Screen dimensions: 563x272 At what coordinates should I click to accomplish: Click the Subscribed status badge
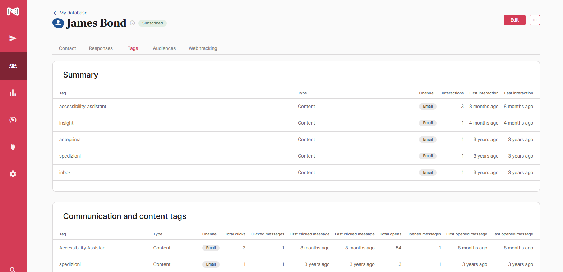tap(152, 23)
